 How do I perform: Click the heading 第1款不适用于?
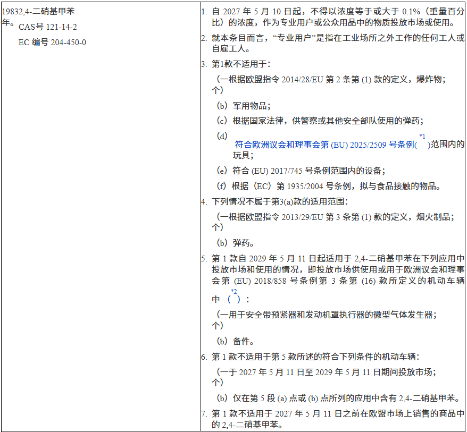241,64
